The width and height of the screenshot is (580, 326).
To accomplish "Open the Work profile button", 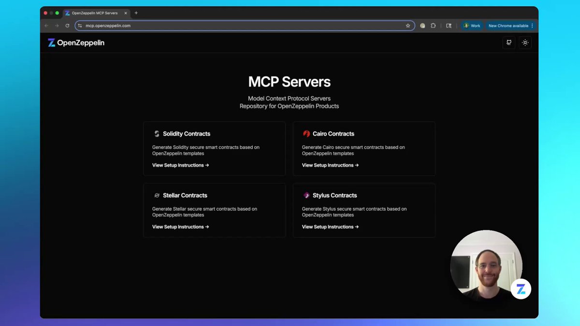I will [x=472, y=26].
